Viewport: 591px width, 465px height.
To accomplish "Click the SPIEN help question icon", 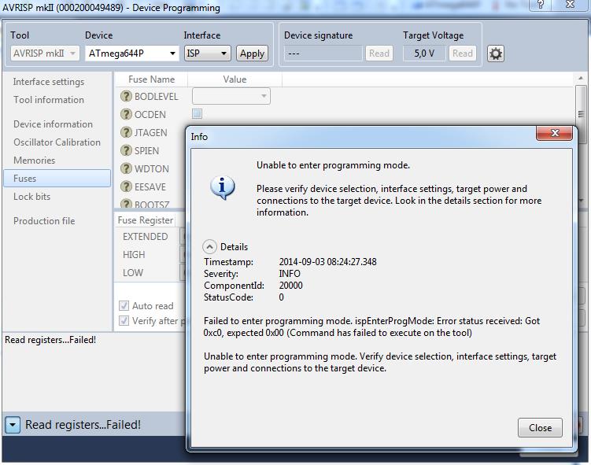I will coord(126,150).
